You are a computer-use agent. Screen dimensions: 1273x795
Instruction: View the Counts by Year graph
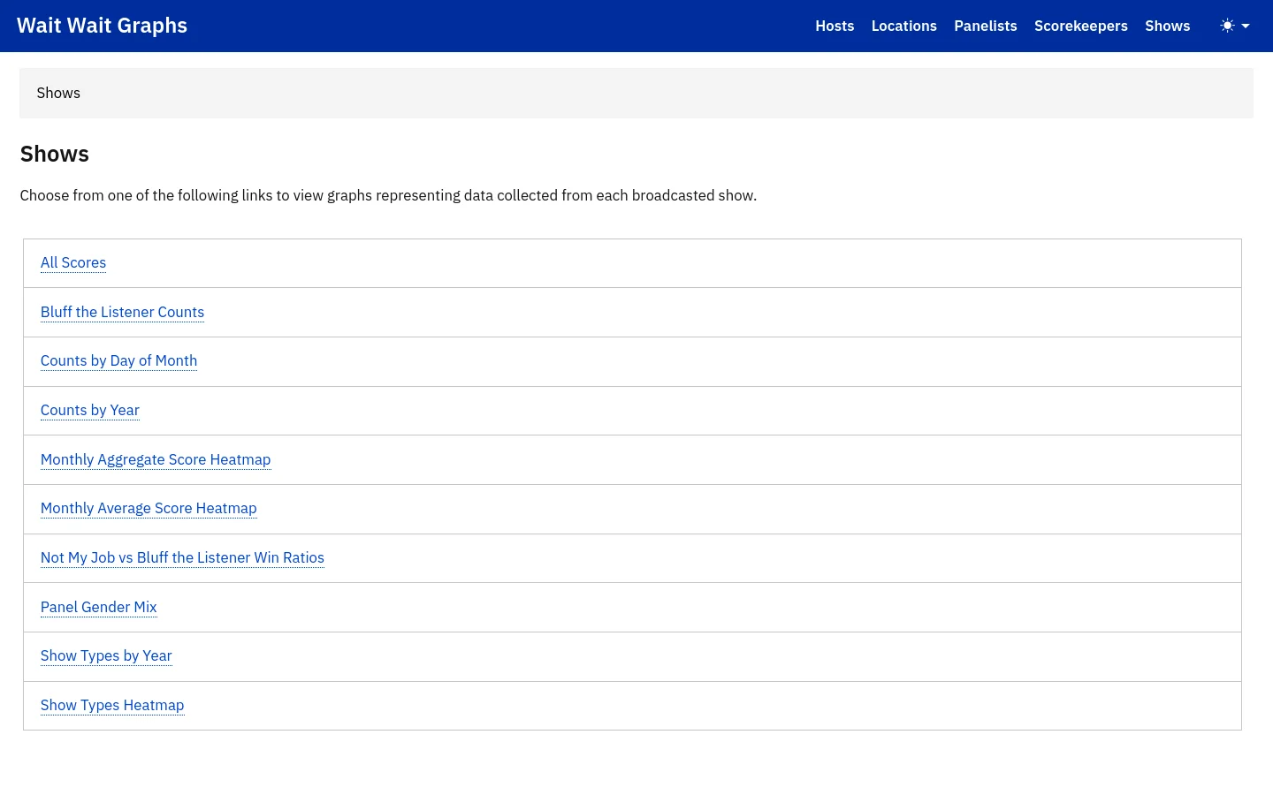coord(90,410)
